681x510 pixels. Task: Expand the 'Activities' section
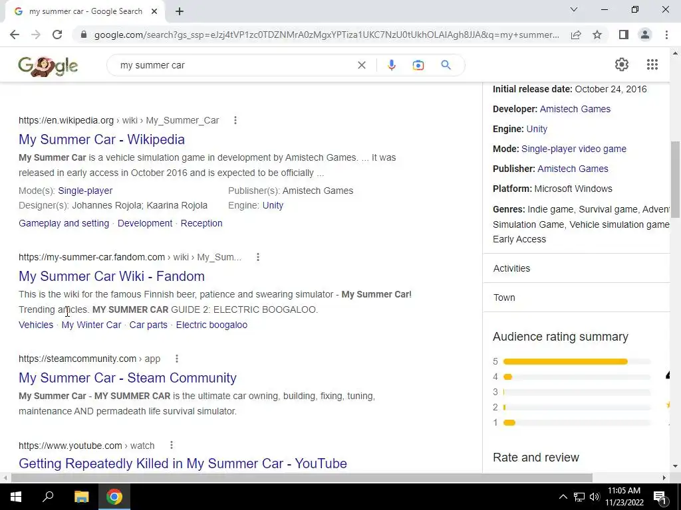point(577,268)
